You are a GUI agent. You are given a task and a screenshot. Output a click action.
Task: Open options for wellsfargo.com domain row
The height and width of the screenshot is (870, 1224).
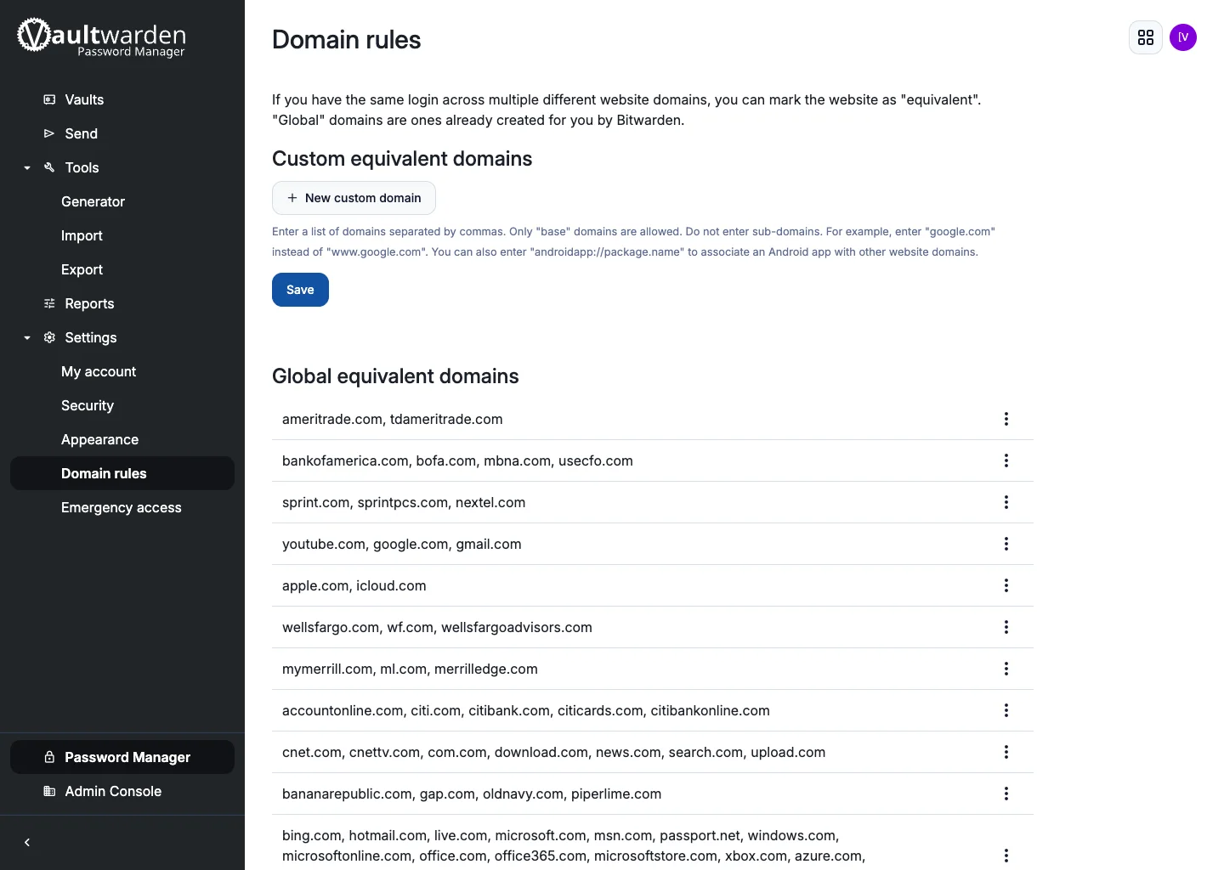click(1006, 627)
